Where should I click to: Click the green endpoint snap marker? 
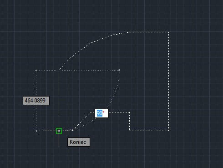click(59, 131)
